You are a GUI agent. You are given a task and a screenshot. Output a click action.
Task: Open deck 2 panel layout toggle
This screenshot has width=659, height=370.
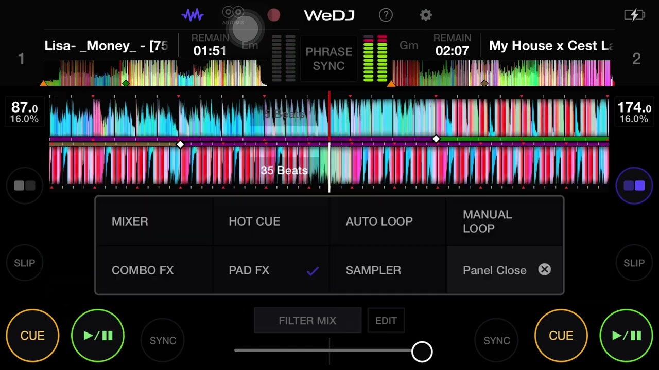634,186
